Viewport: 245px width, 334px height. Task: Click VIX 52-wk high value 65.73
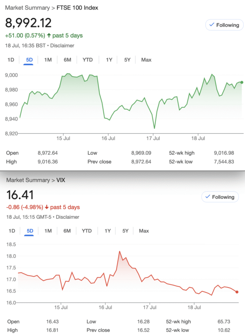click(x=224, y=321)
